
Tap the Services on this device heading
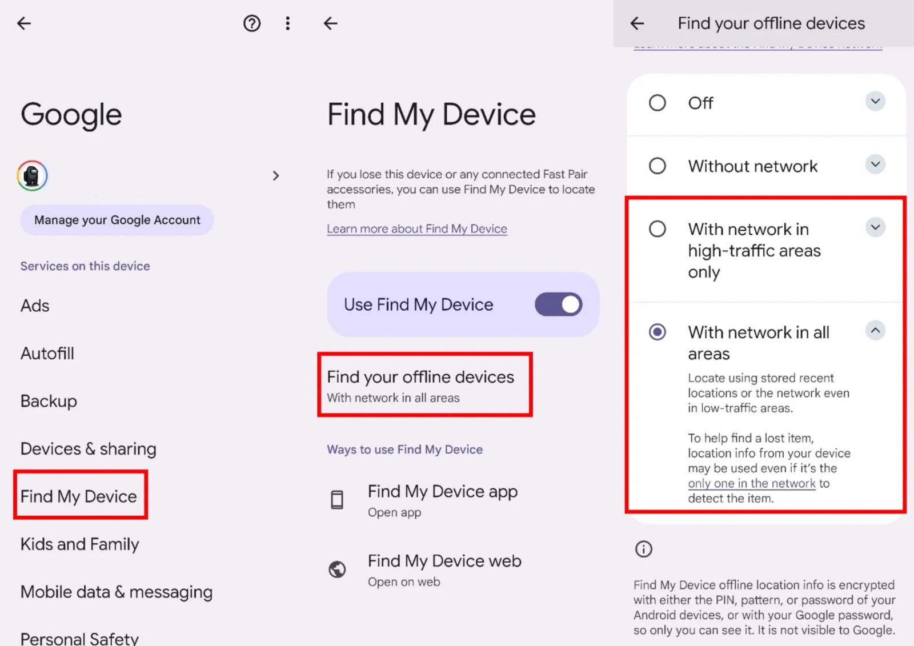pyautogui.click(x=85, y=266)
